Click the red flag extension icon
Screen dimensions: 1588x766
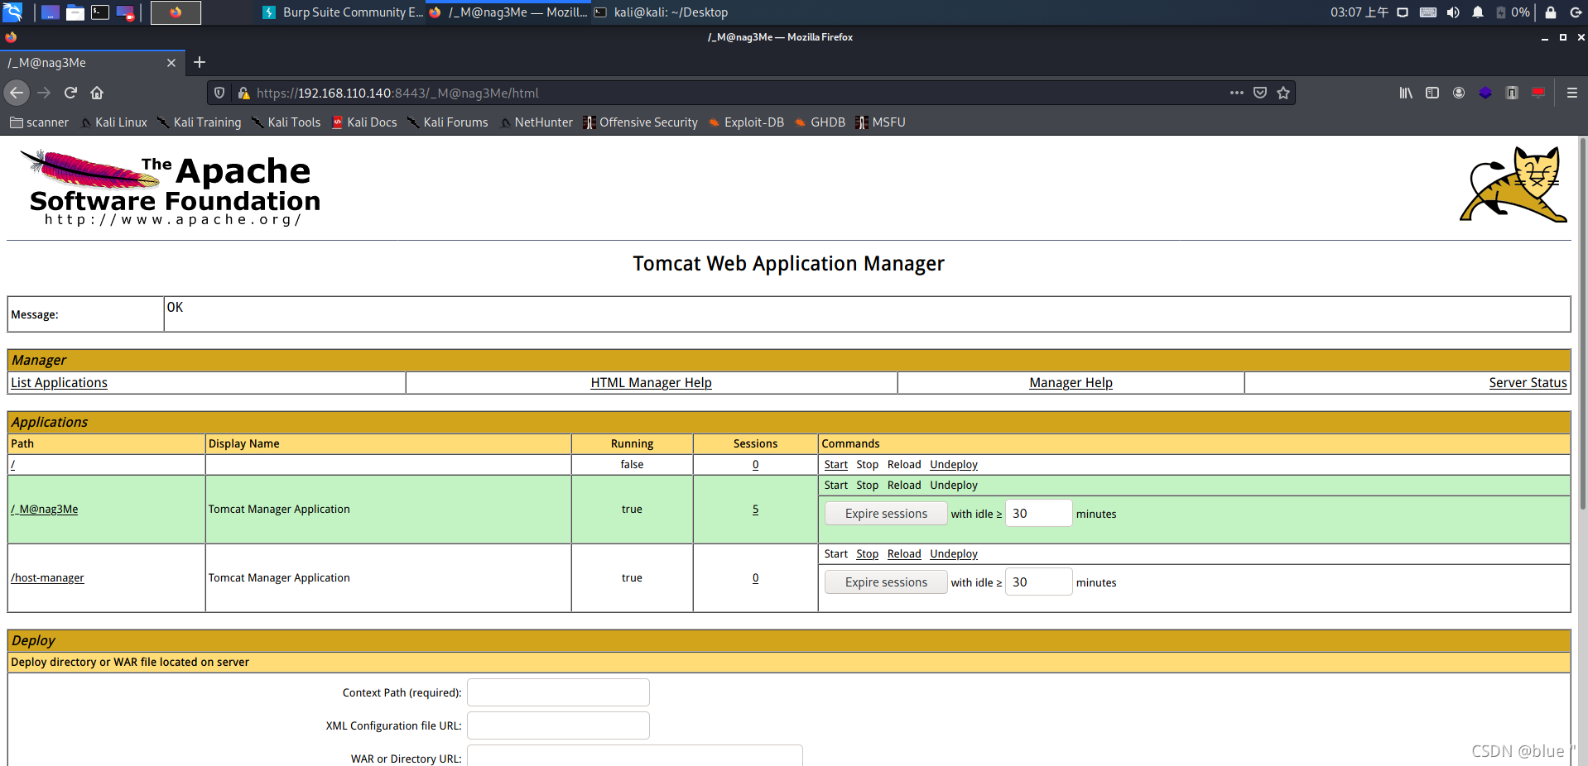coord(1538,93)
